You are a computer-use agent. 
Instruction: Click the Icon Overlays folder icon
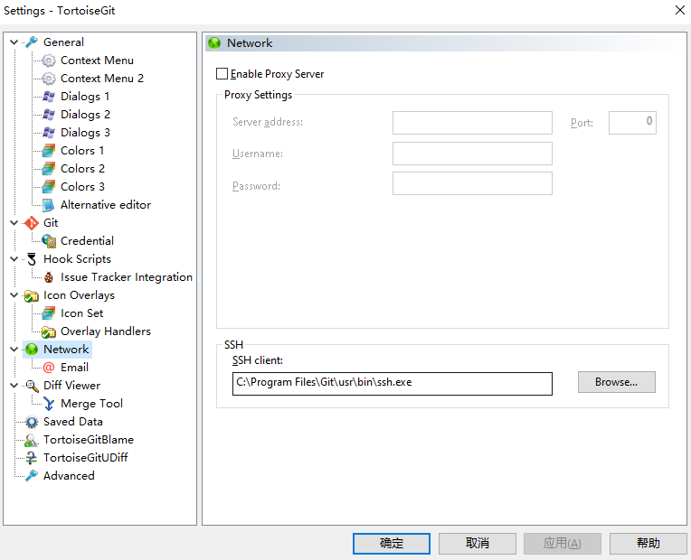32,295
